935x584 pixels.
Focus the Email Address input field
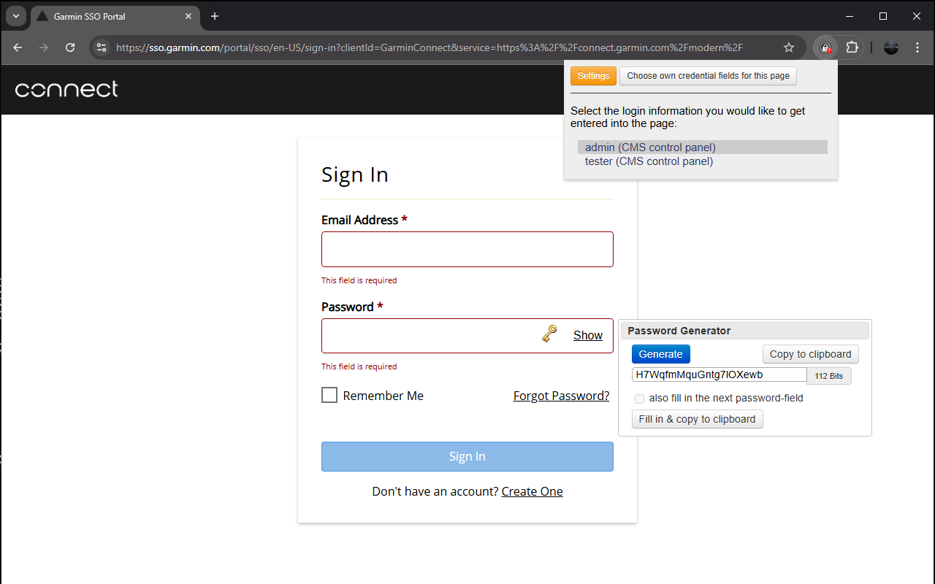pyautogui.click(x=467, y=249)
